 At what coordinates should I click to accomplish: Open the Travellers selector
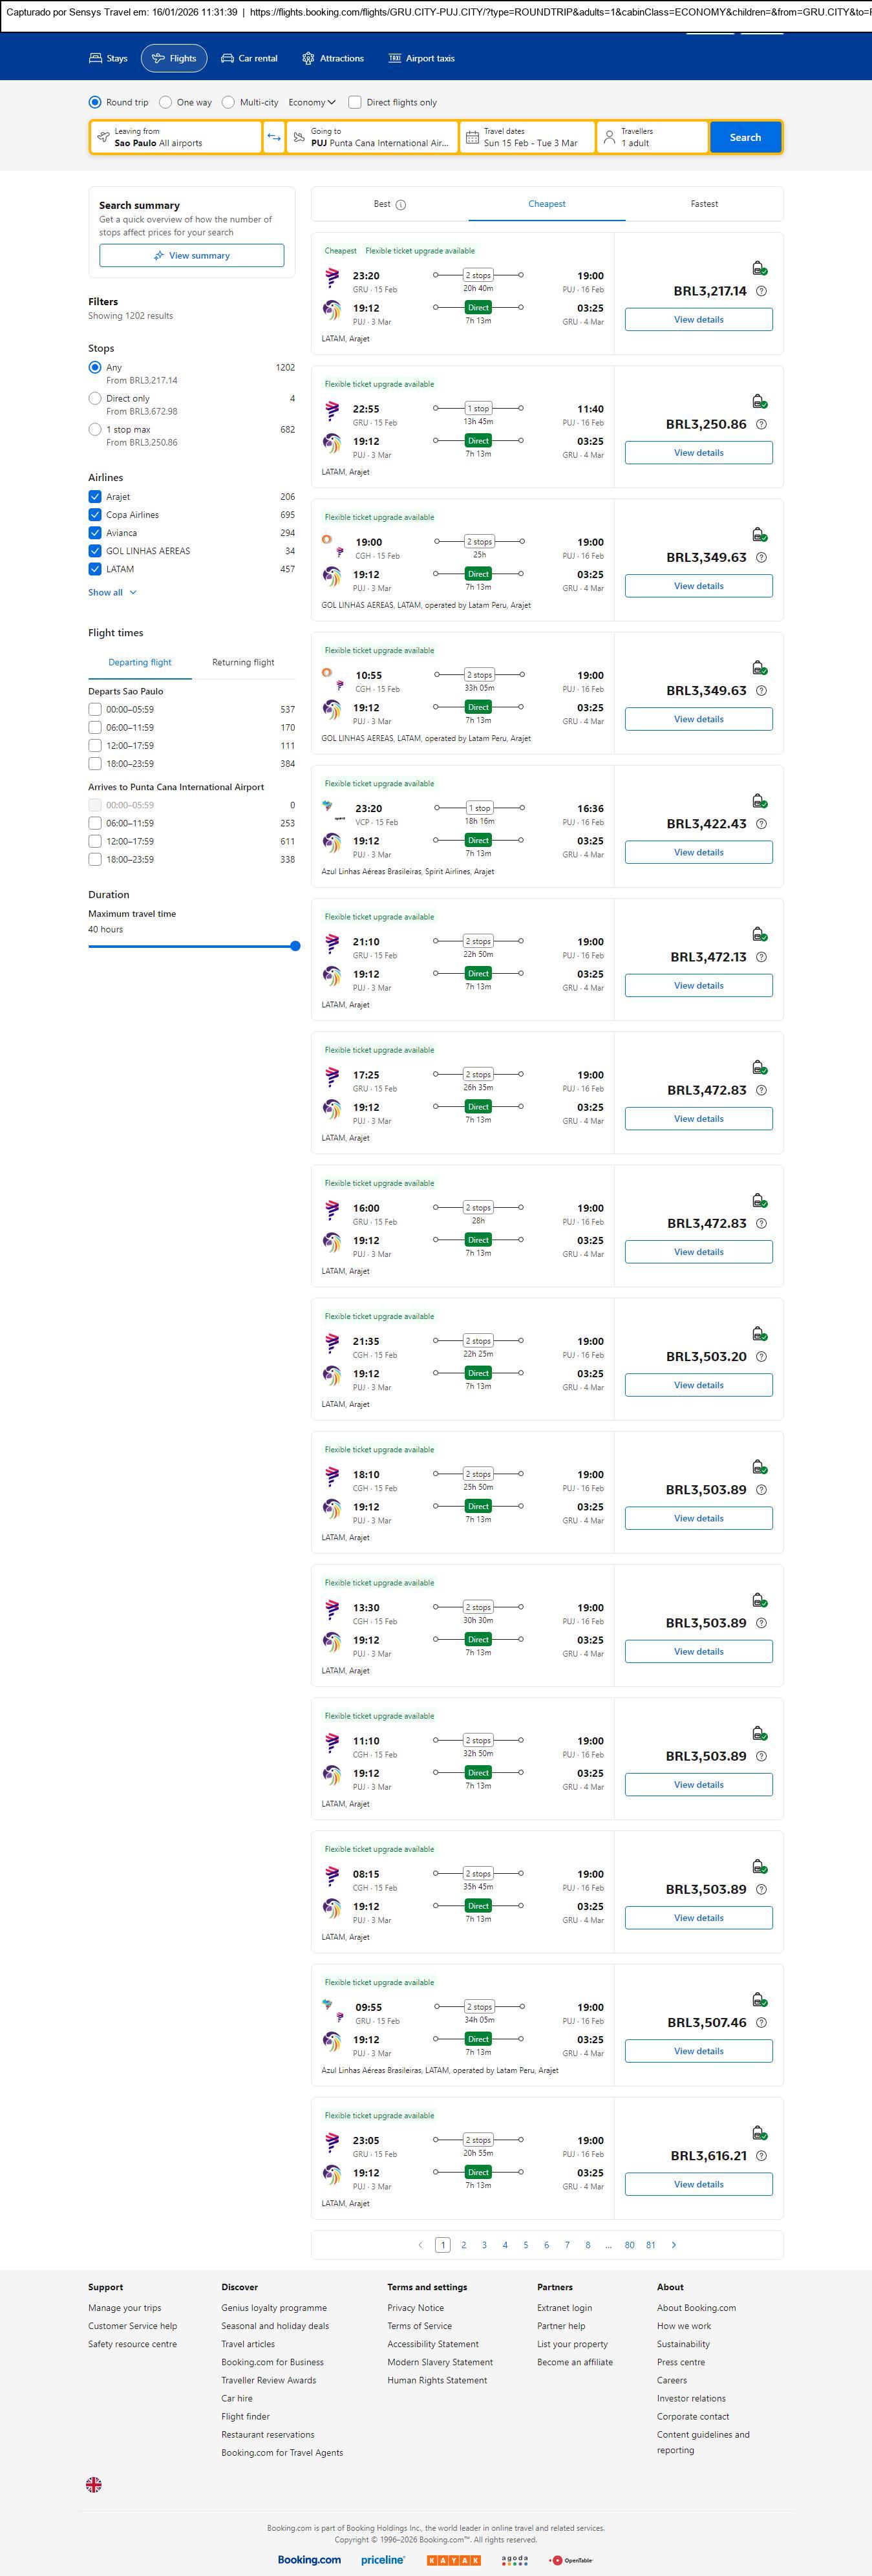click(652, 137)
